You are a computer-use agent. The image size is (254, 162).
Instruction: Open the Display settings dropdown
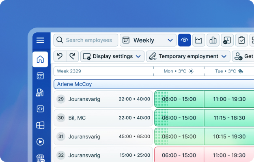tap(112, 56)
